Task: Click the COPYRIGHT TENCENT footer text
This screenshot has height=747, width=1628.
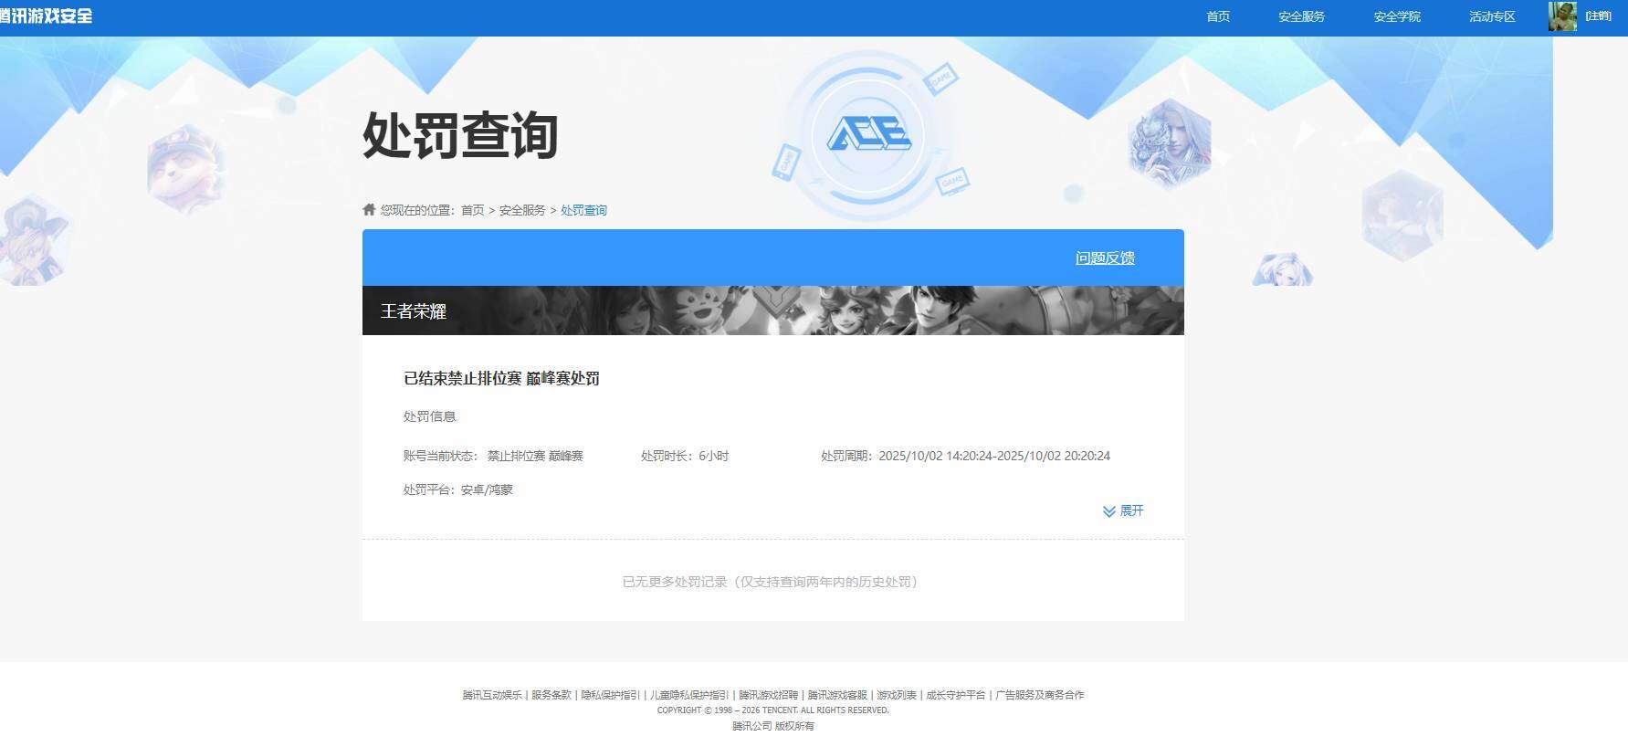Action: click(772, 710)
